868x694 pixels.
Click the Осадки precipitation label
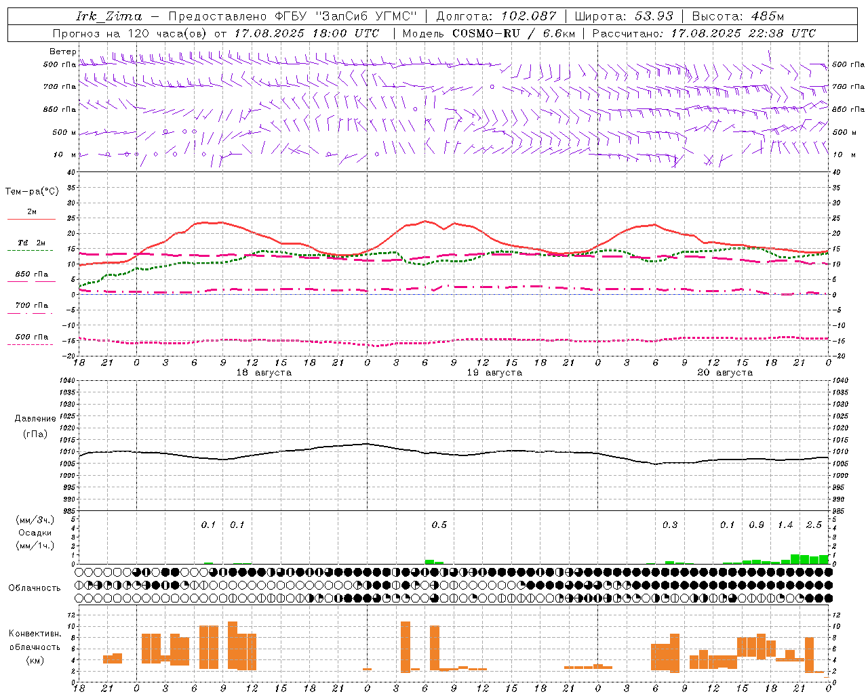pyautogui.click(x=35, y=533)
